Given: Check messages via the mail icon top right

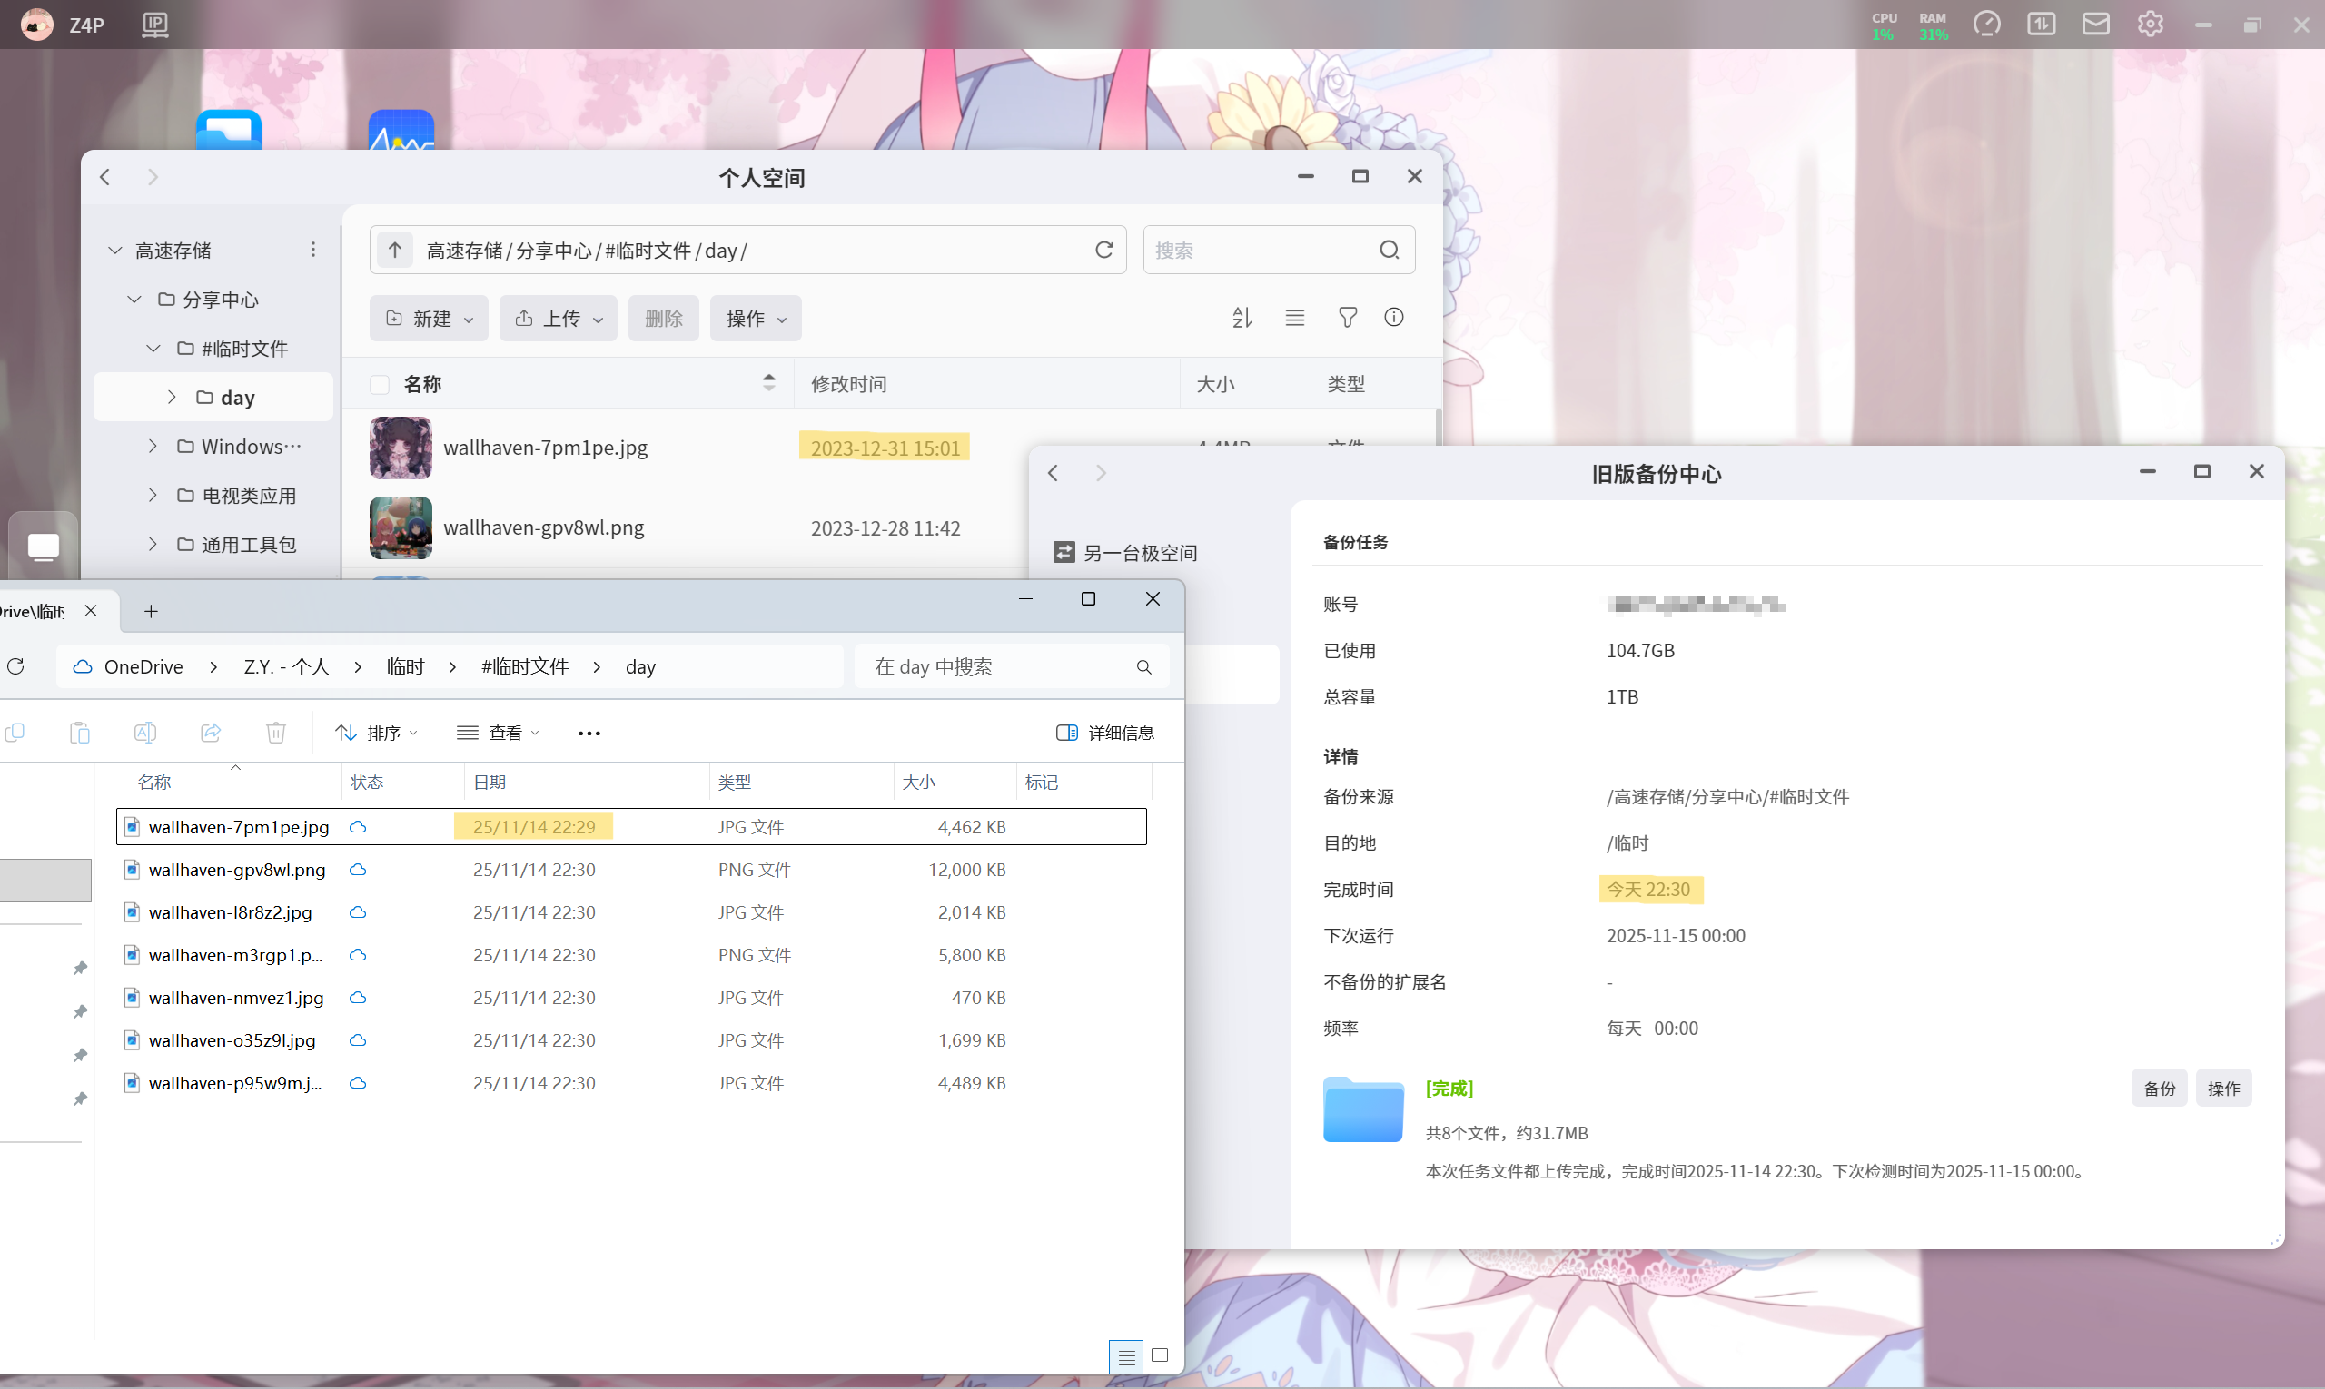Looking at the screenshot, I should click(x=2095, y=24).
